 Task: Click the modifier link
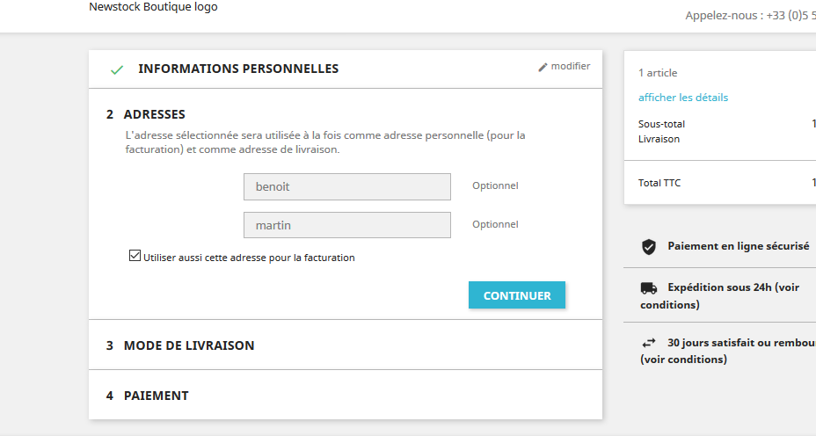point(571,66)
